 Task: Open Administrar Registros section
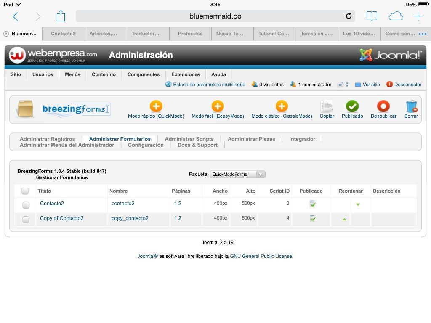47,139
